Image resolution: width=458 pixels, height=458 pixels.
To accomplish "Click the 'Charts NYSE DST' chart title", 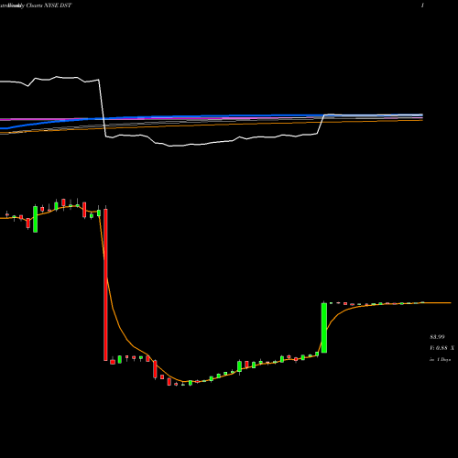I will point(49,5).
